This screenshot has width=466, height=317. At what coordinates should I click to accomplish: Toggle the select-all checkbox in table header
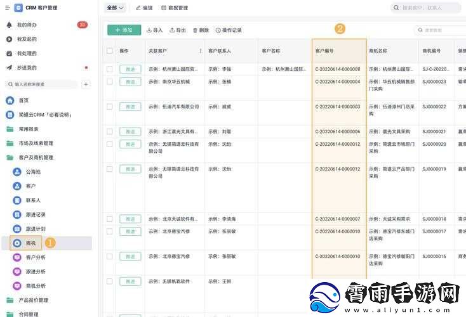(x=110, y=51)
